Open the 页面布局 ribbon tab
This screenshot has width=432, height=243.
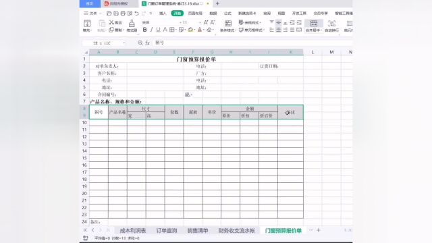tap(195, 13)
